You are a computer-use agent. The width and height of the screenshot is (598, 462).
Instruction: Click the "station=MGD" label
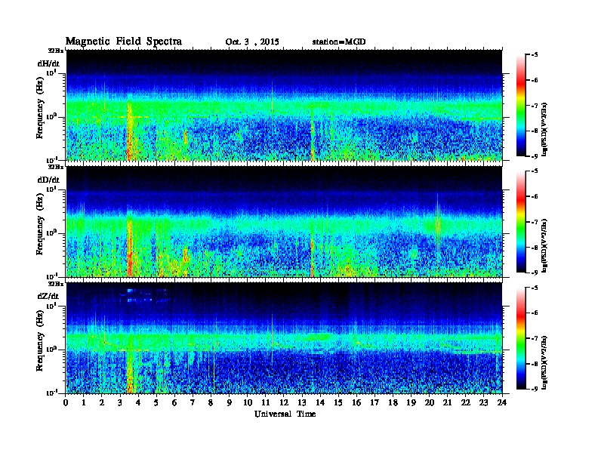pos(339,42)
